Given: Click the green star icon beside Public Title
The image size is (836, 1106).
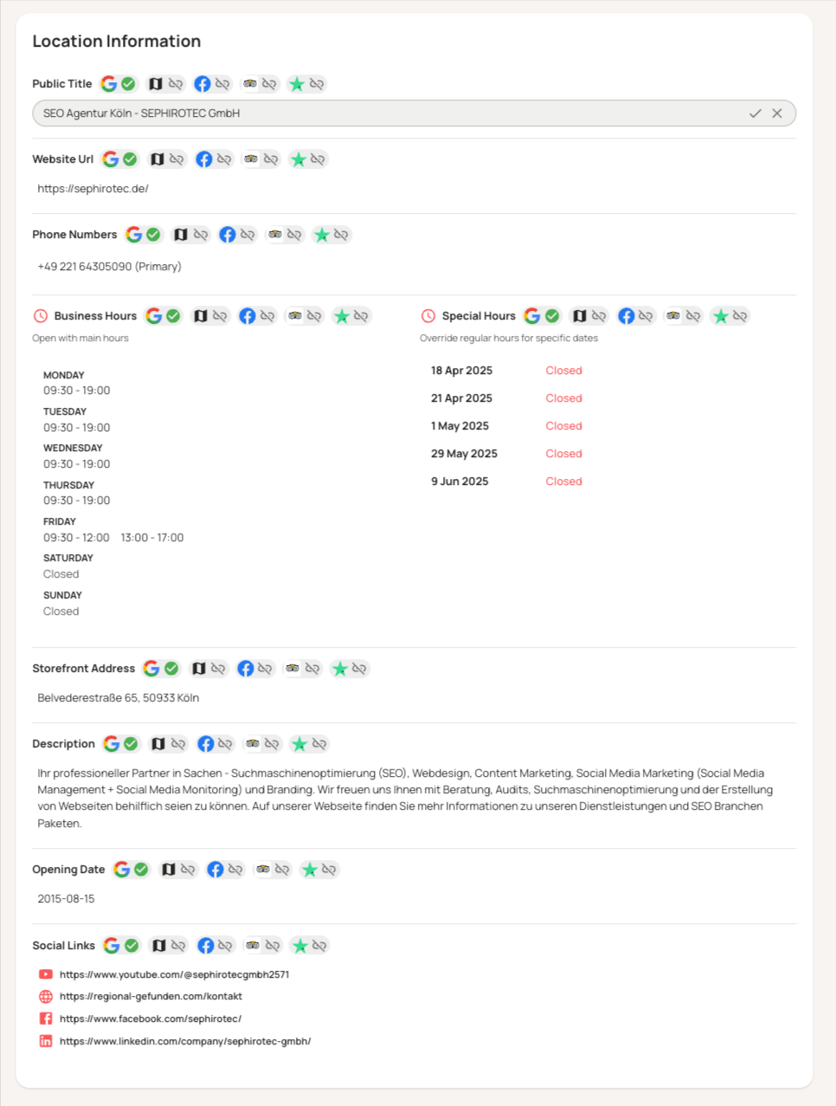Looking at the screenshot, I should [x=297, y=84].
